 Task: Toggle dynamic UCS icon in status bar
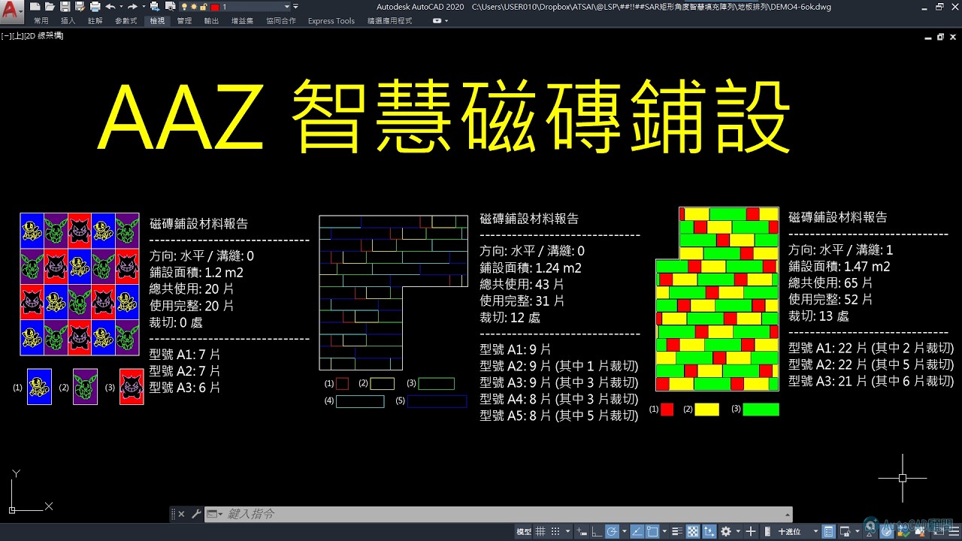(x=709, y=531)
